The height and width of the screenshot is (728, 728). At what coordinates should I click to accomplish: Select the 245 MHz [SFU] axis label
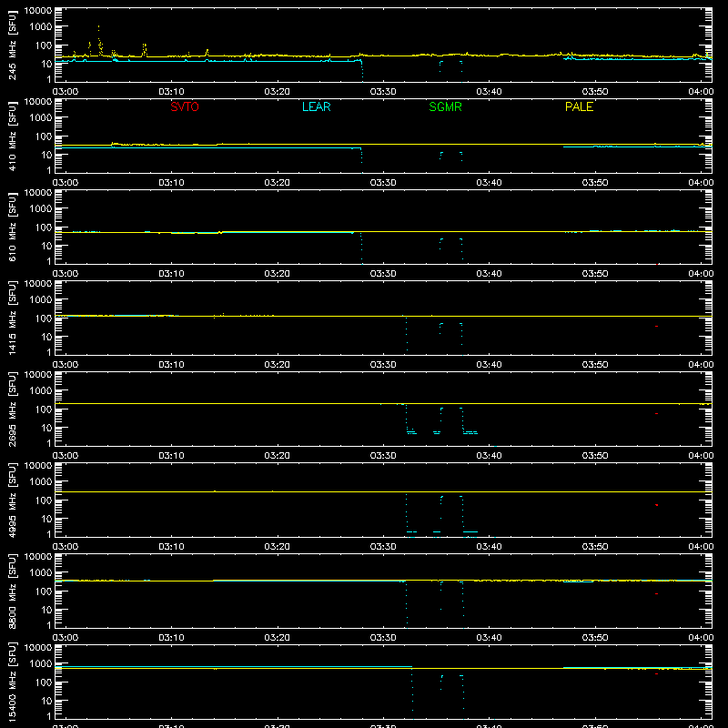(12, 45)
